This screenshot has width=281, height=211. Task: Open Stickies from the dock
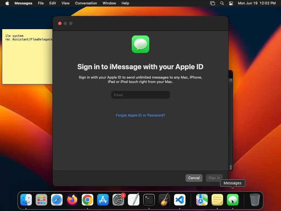tap(217, 200)
